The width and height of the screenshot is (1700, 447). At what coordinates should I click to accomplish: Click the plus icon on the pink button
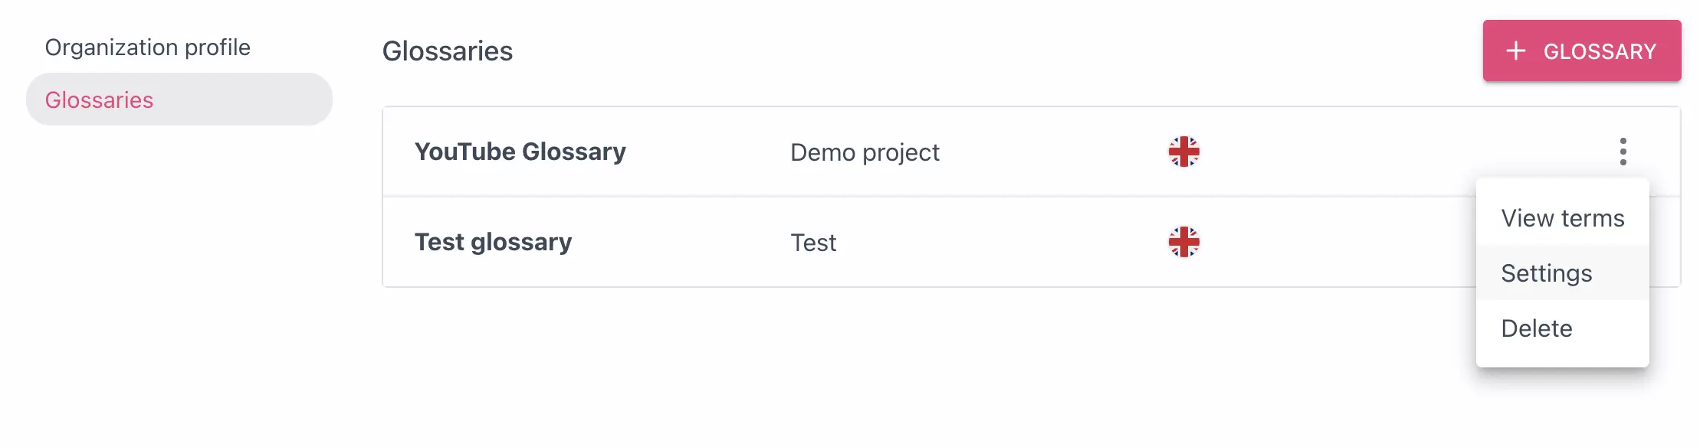pyautogui.click(x=1515, y=51)
